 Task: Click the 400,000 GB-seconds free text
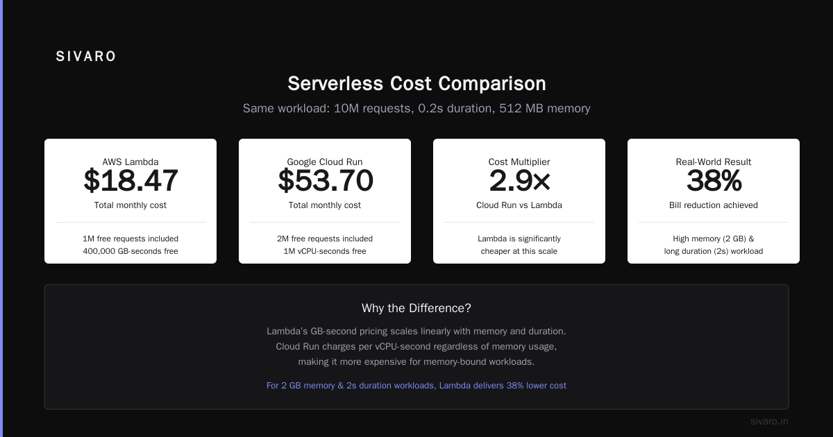click(x=131, y=251)
